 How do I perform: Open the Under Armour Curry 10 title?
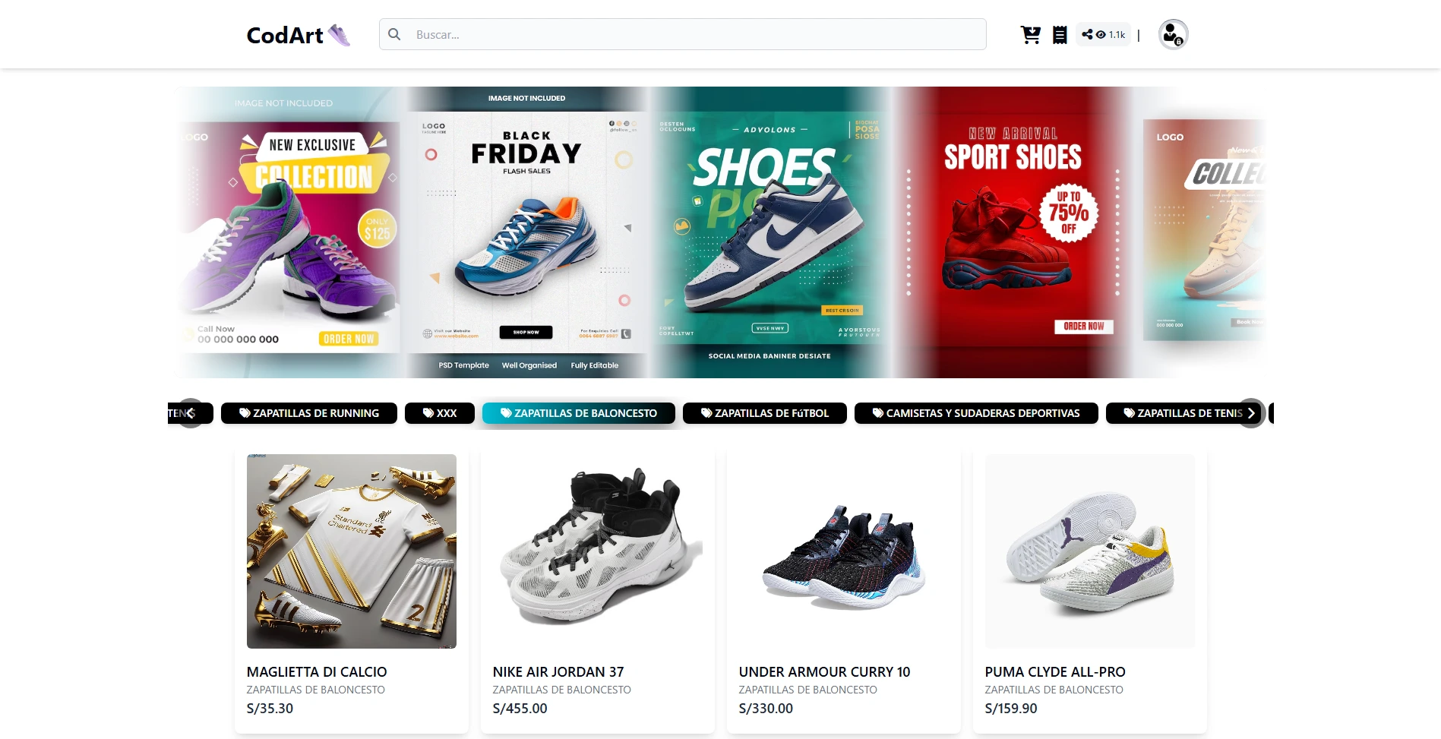[x=824, y=672]
